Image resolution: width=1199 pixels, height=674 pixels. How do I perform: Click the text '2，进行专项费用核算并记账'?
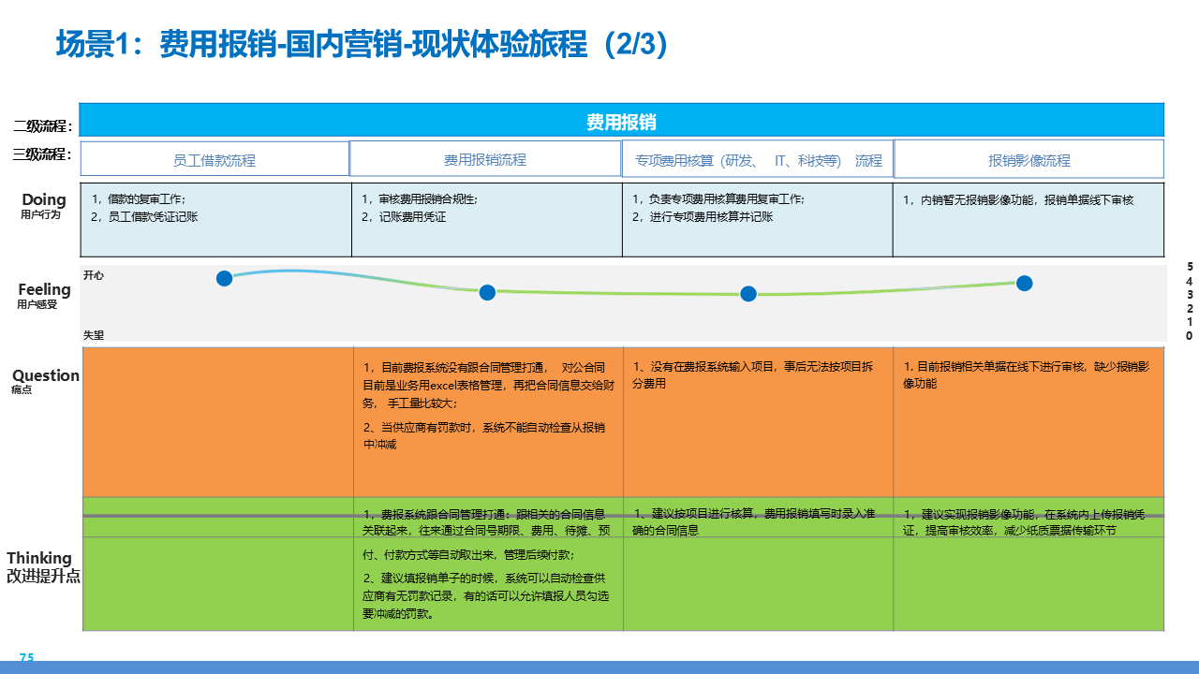coord(703,216)
